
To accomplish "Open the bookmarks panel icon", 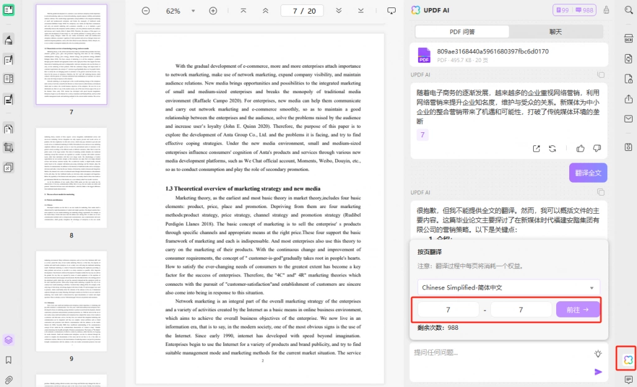I will [x=8, y=360].
